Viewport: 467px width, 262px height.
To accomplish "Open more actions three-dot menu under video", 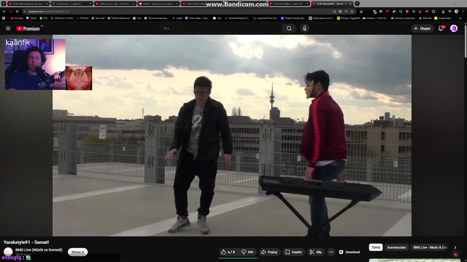I will [331, 252].
